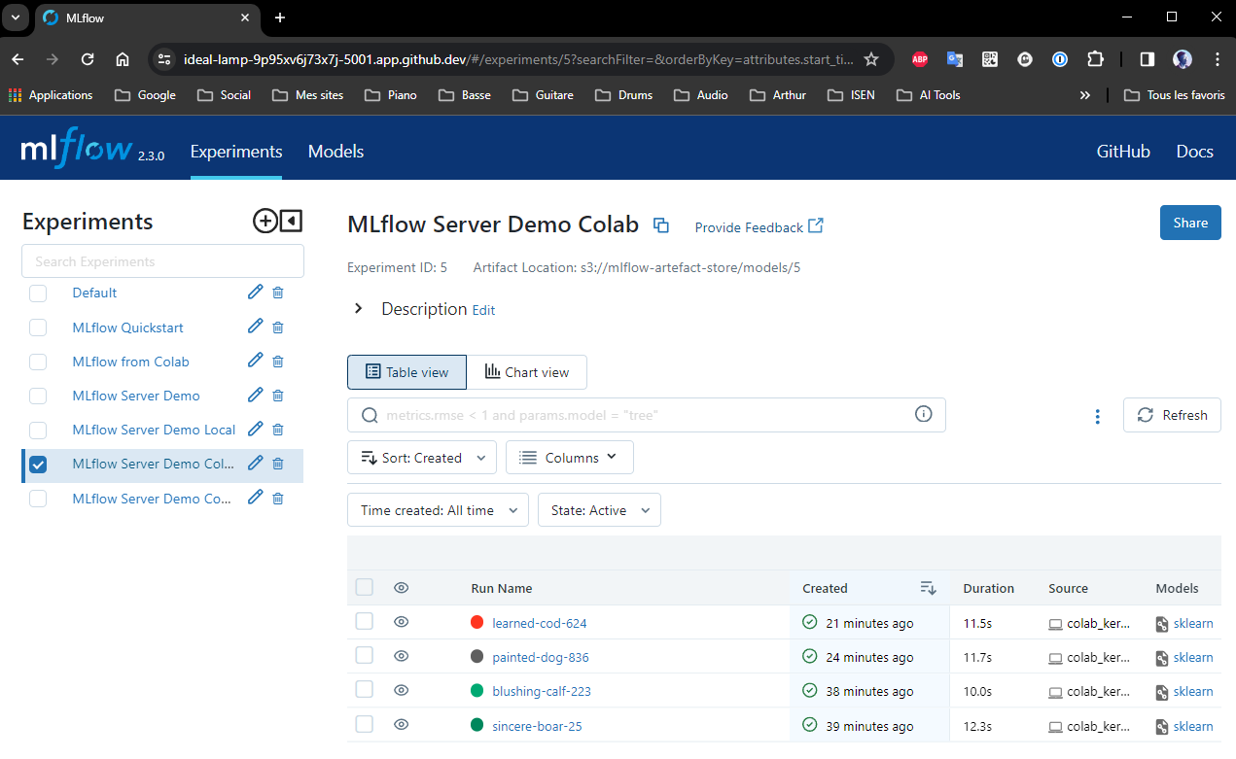Switch to the Models tab
Screen dimensions: 1236x759
335,152
